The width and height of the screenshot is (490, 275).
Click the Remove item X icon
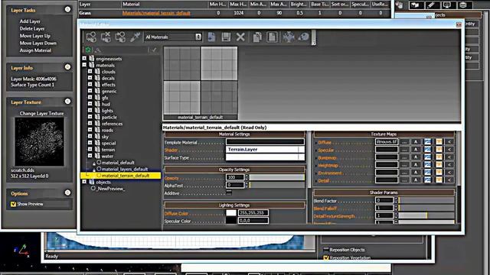click(240, 37)
